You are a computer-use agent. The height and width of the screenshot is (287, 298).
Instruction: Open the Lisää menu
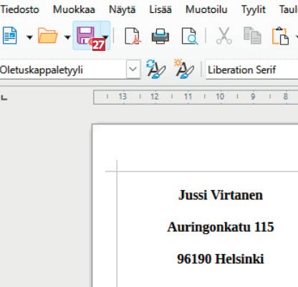[x=160, y=10]
